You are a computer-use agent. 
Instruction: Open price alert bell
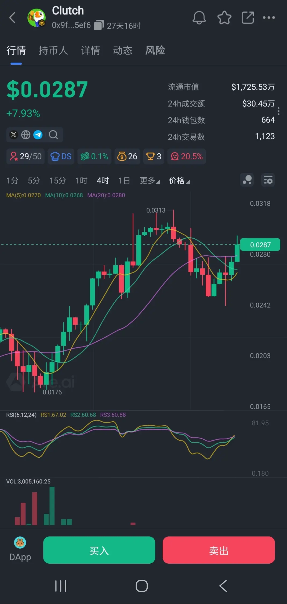[199, 18]
